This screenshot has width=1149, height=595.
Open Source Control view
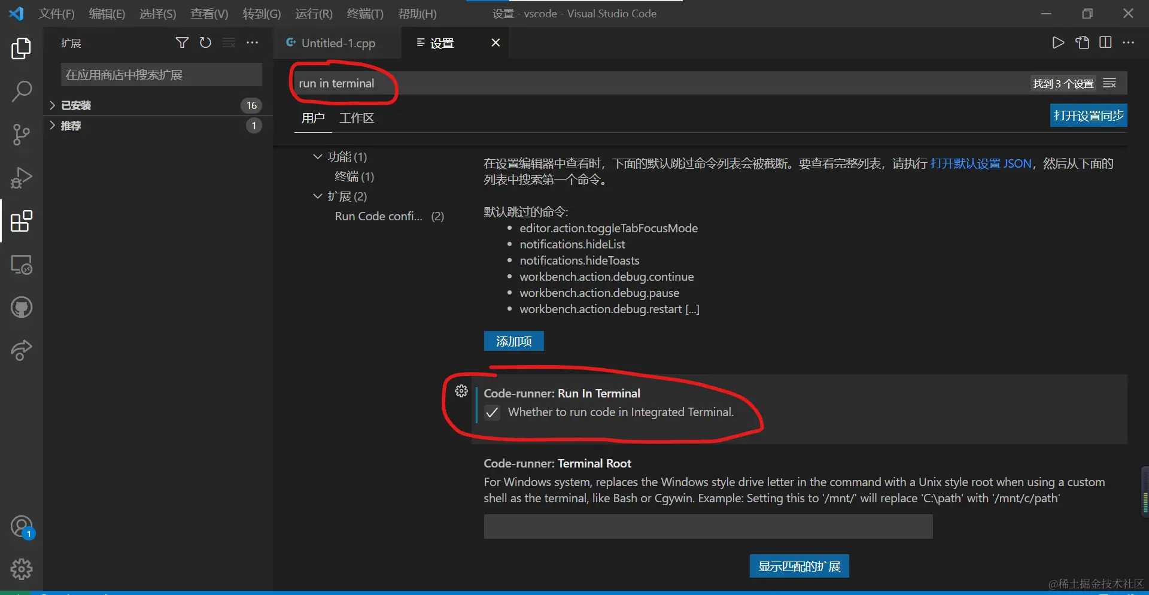[x=22, y=135]
